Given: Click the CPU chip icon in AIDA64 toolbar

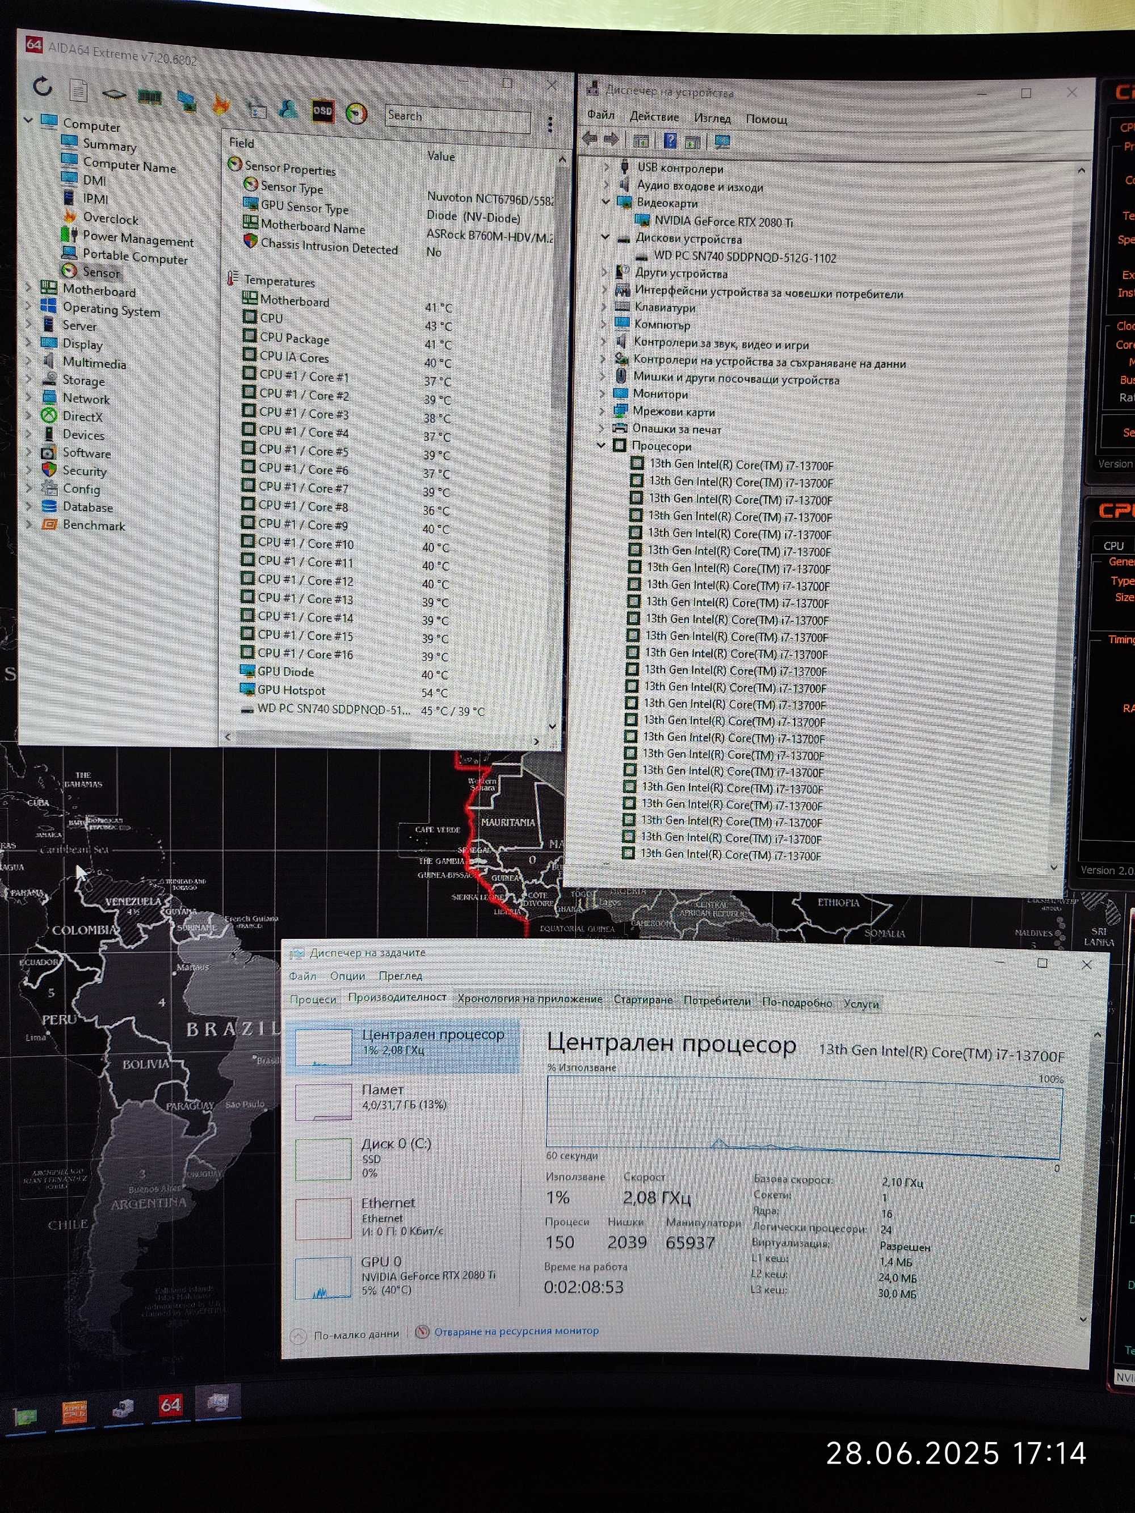Looking at the screenshot, I should 113,94.
